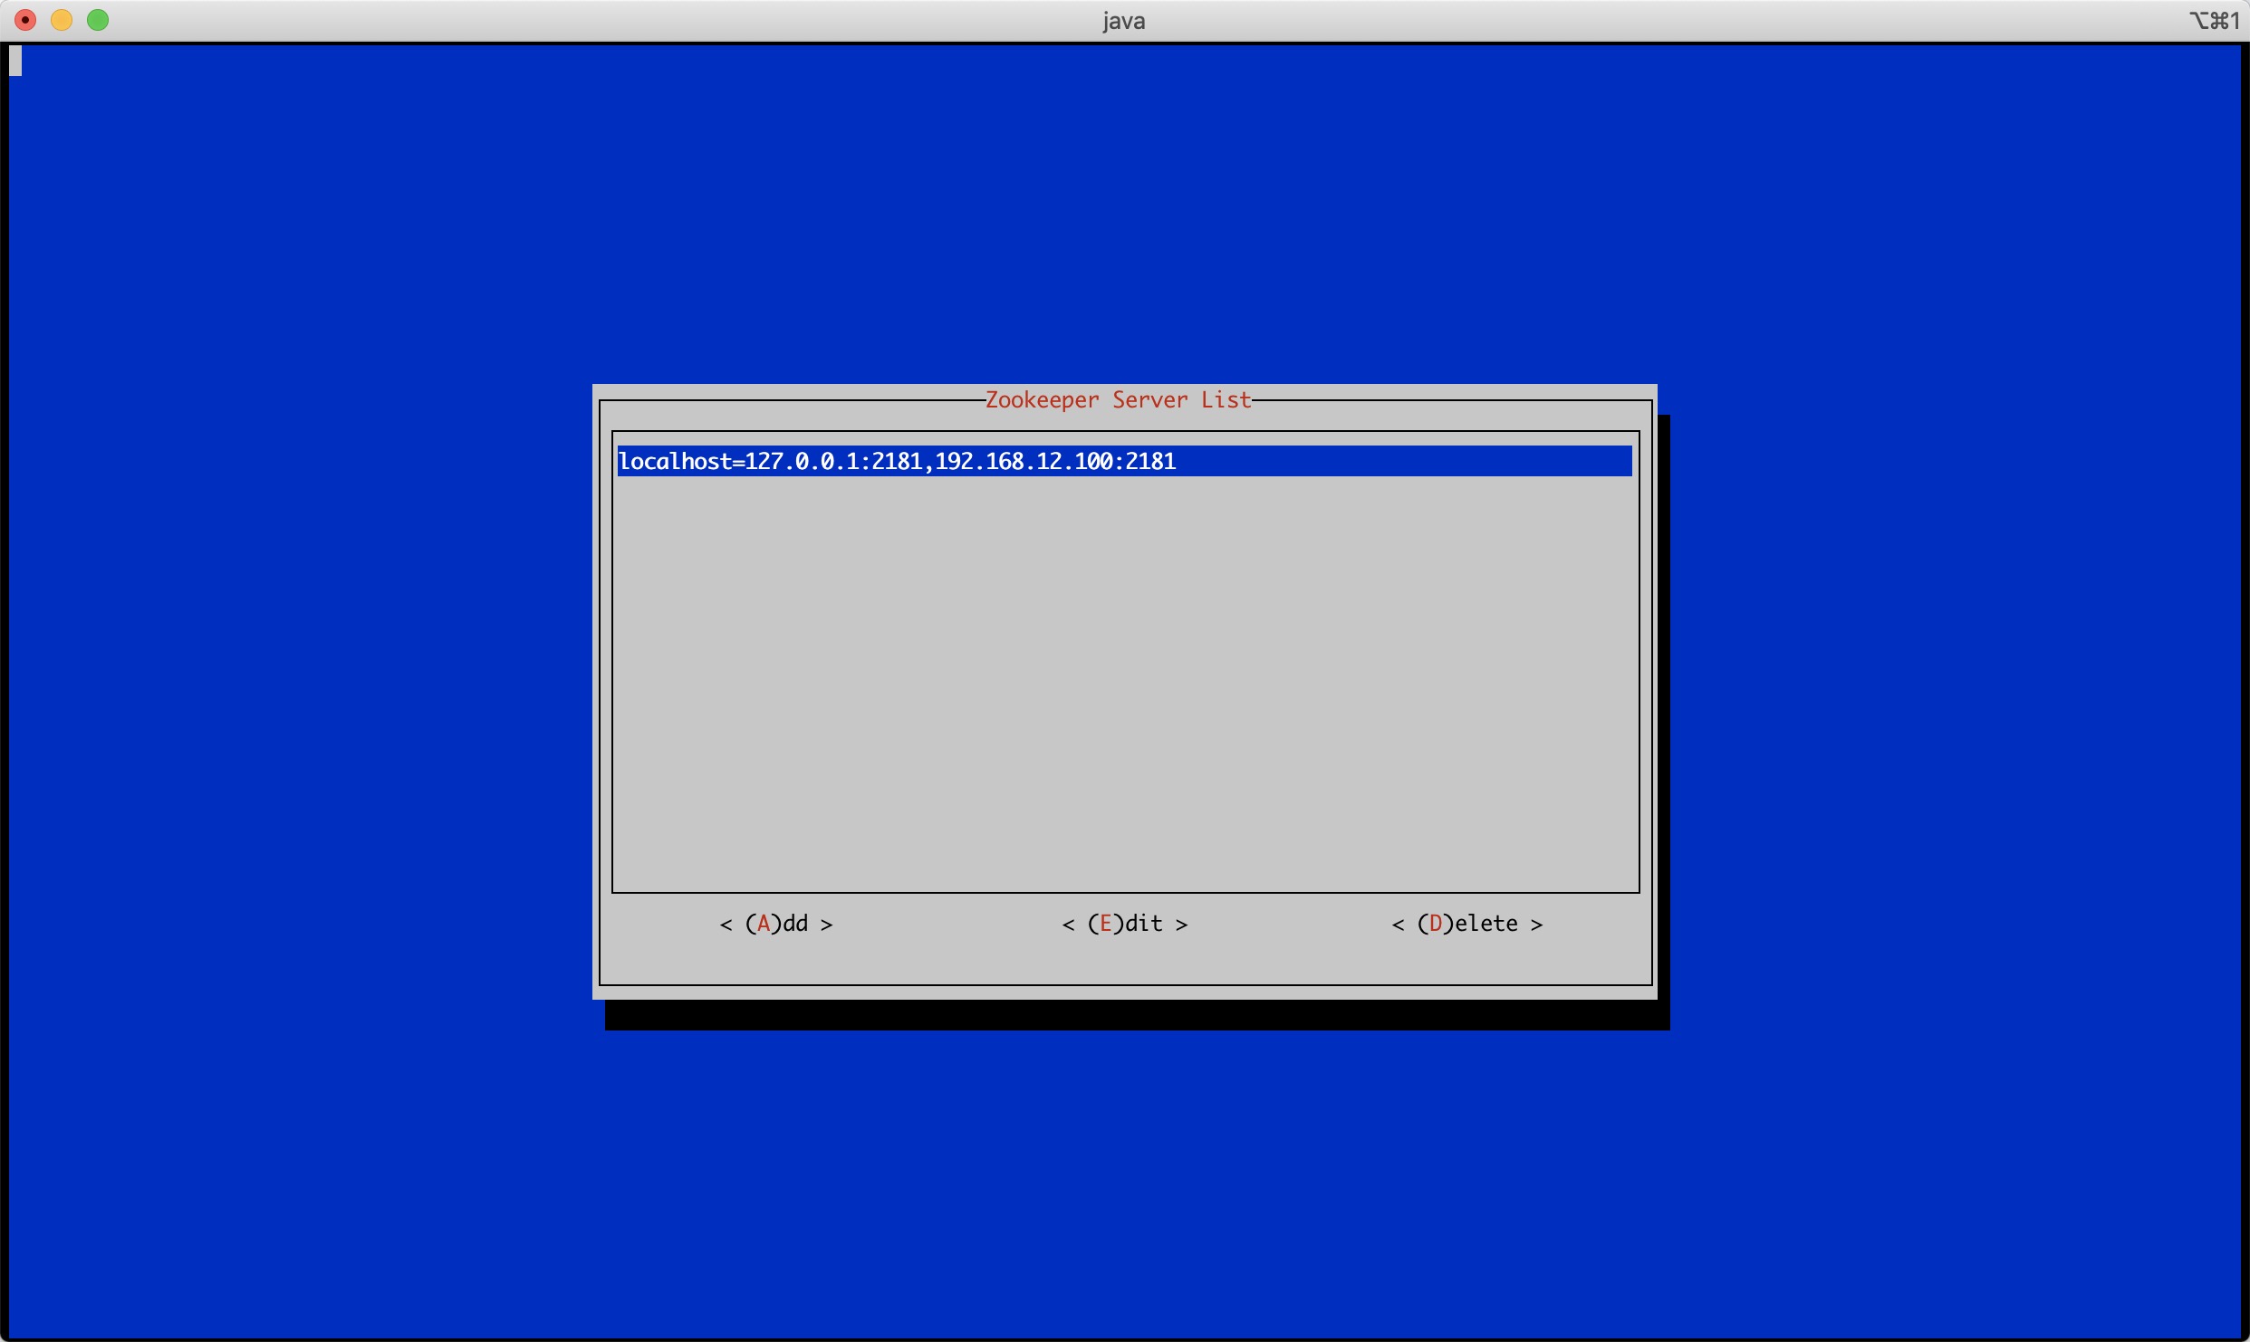Click the ⌥⌘1 shortcut indicator in title bar
Image resolution: width=2250 pixels, height=1342 pixels.
(2214, 21)
